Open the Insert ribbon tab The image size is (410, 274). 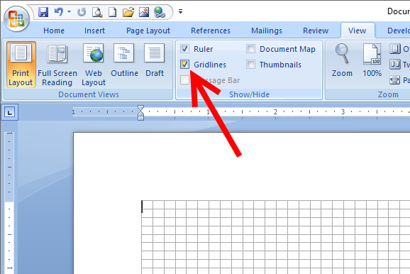point(94,31)
